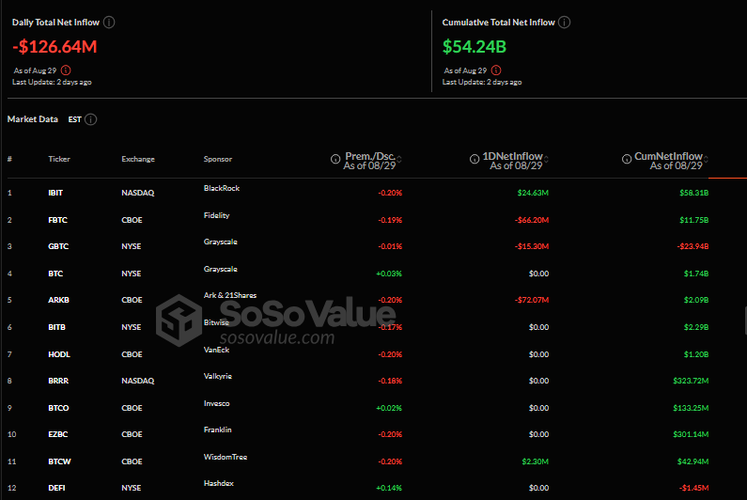Click the Sponsor column header
The width and height of the screenshot is (747, 500).
pyautogui.click(x=218, y=159)
